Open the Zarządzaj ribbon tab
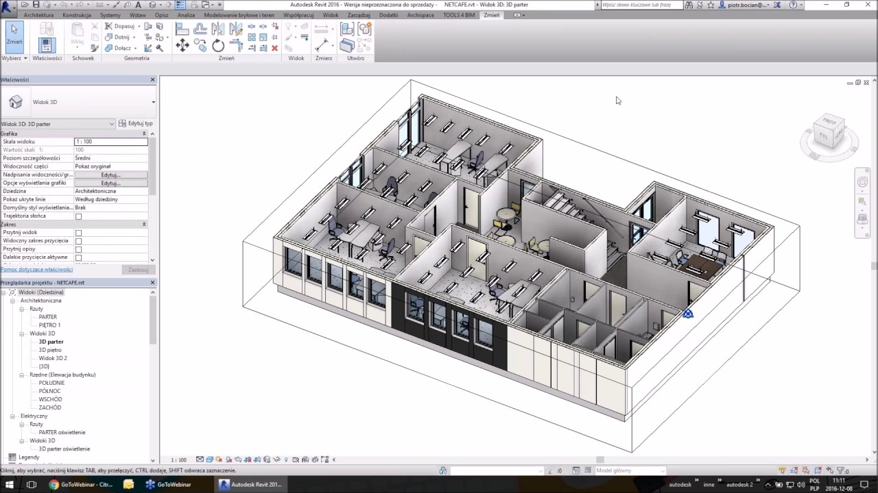 pos(359,15)
